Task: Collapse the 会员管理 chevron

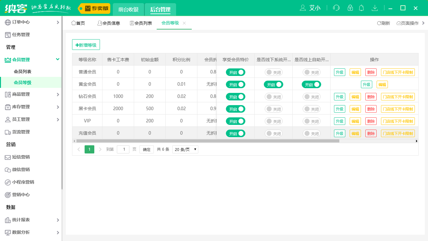Action: [x=58, y=59]
